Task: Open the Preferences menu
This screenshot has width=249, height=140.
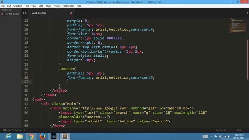Action: click(x=68, y=6)
